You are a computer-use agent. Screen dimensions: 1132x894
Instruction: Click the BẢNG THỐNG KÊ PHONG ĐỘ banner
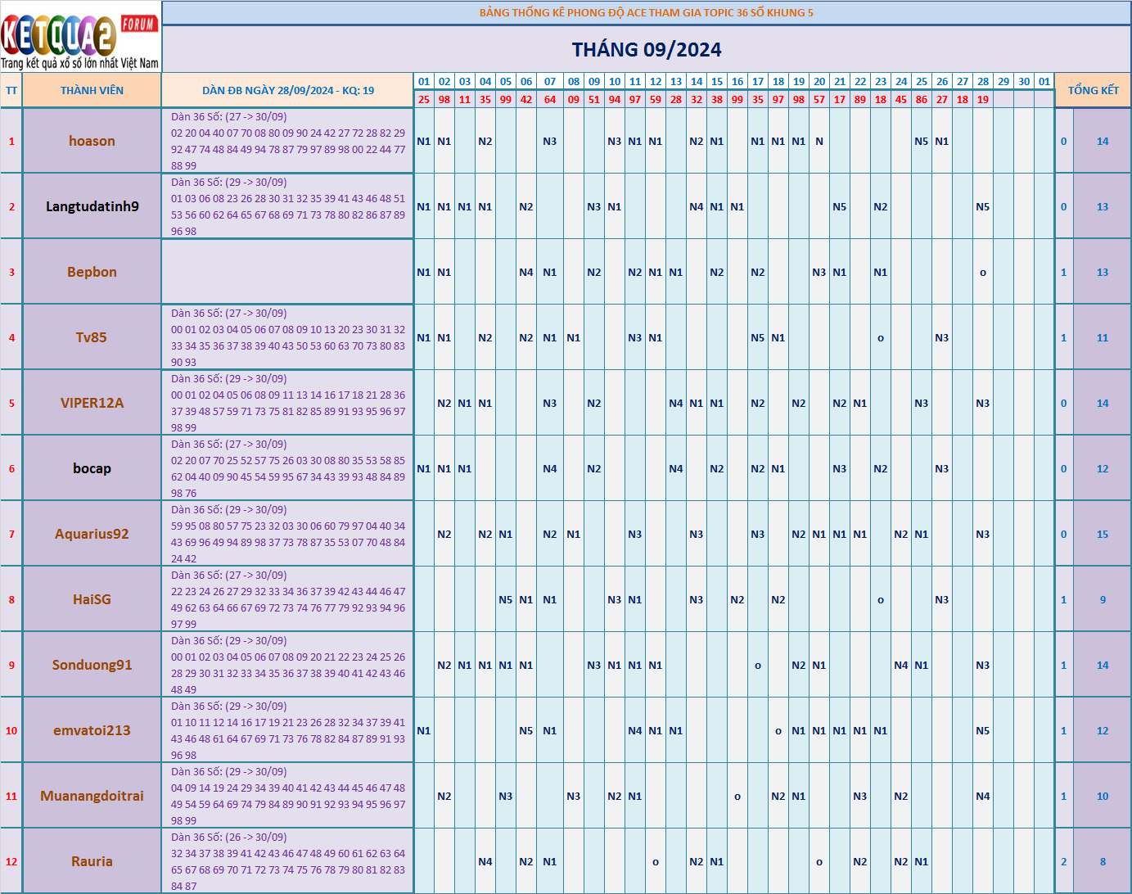click(646, 12)
